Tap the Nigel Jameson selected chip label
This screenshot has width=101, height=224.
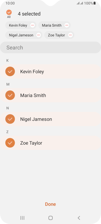(x=21, y=35)
